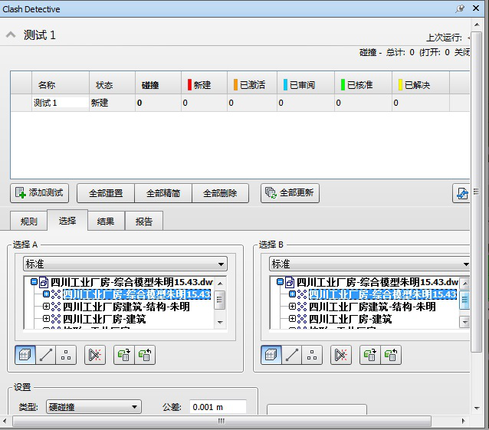Pin the Clash Detective window
This screenshot has width=489, height=430.
pyautogui.click(x=460, y=8)
